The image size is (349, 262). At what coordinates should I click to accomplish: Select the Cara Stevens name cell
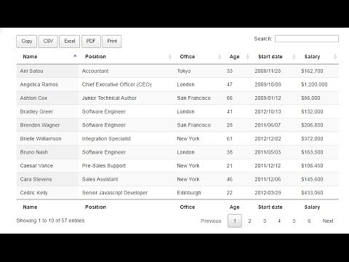(47, 179)
